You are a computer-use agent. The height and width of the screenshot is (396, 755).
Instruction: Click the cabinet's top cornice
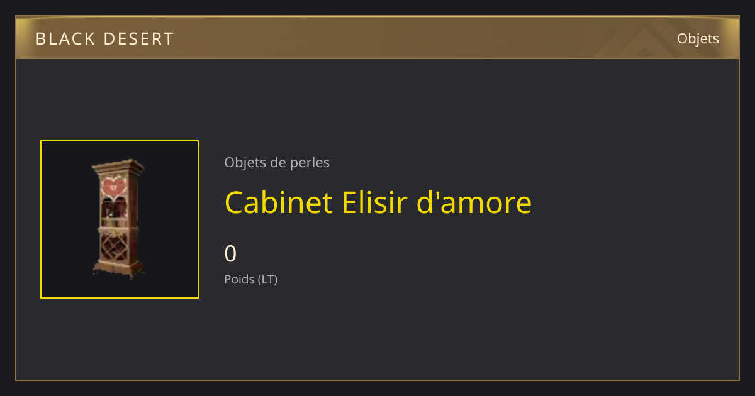point(118,166)
